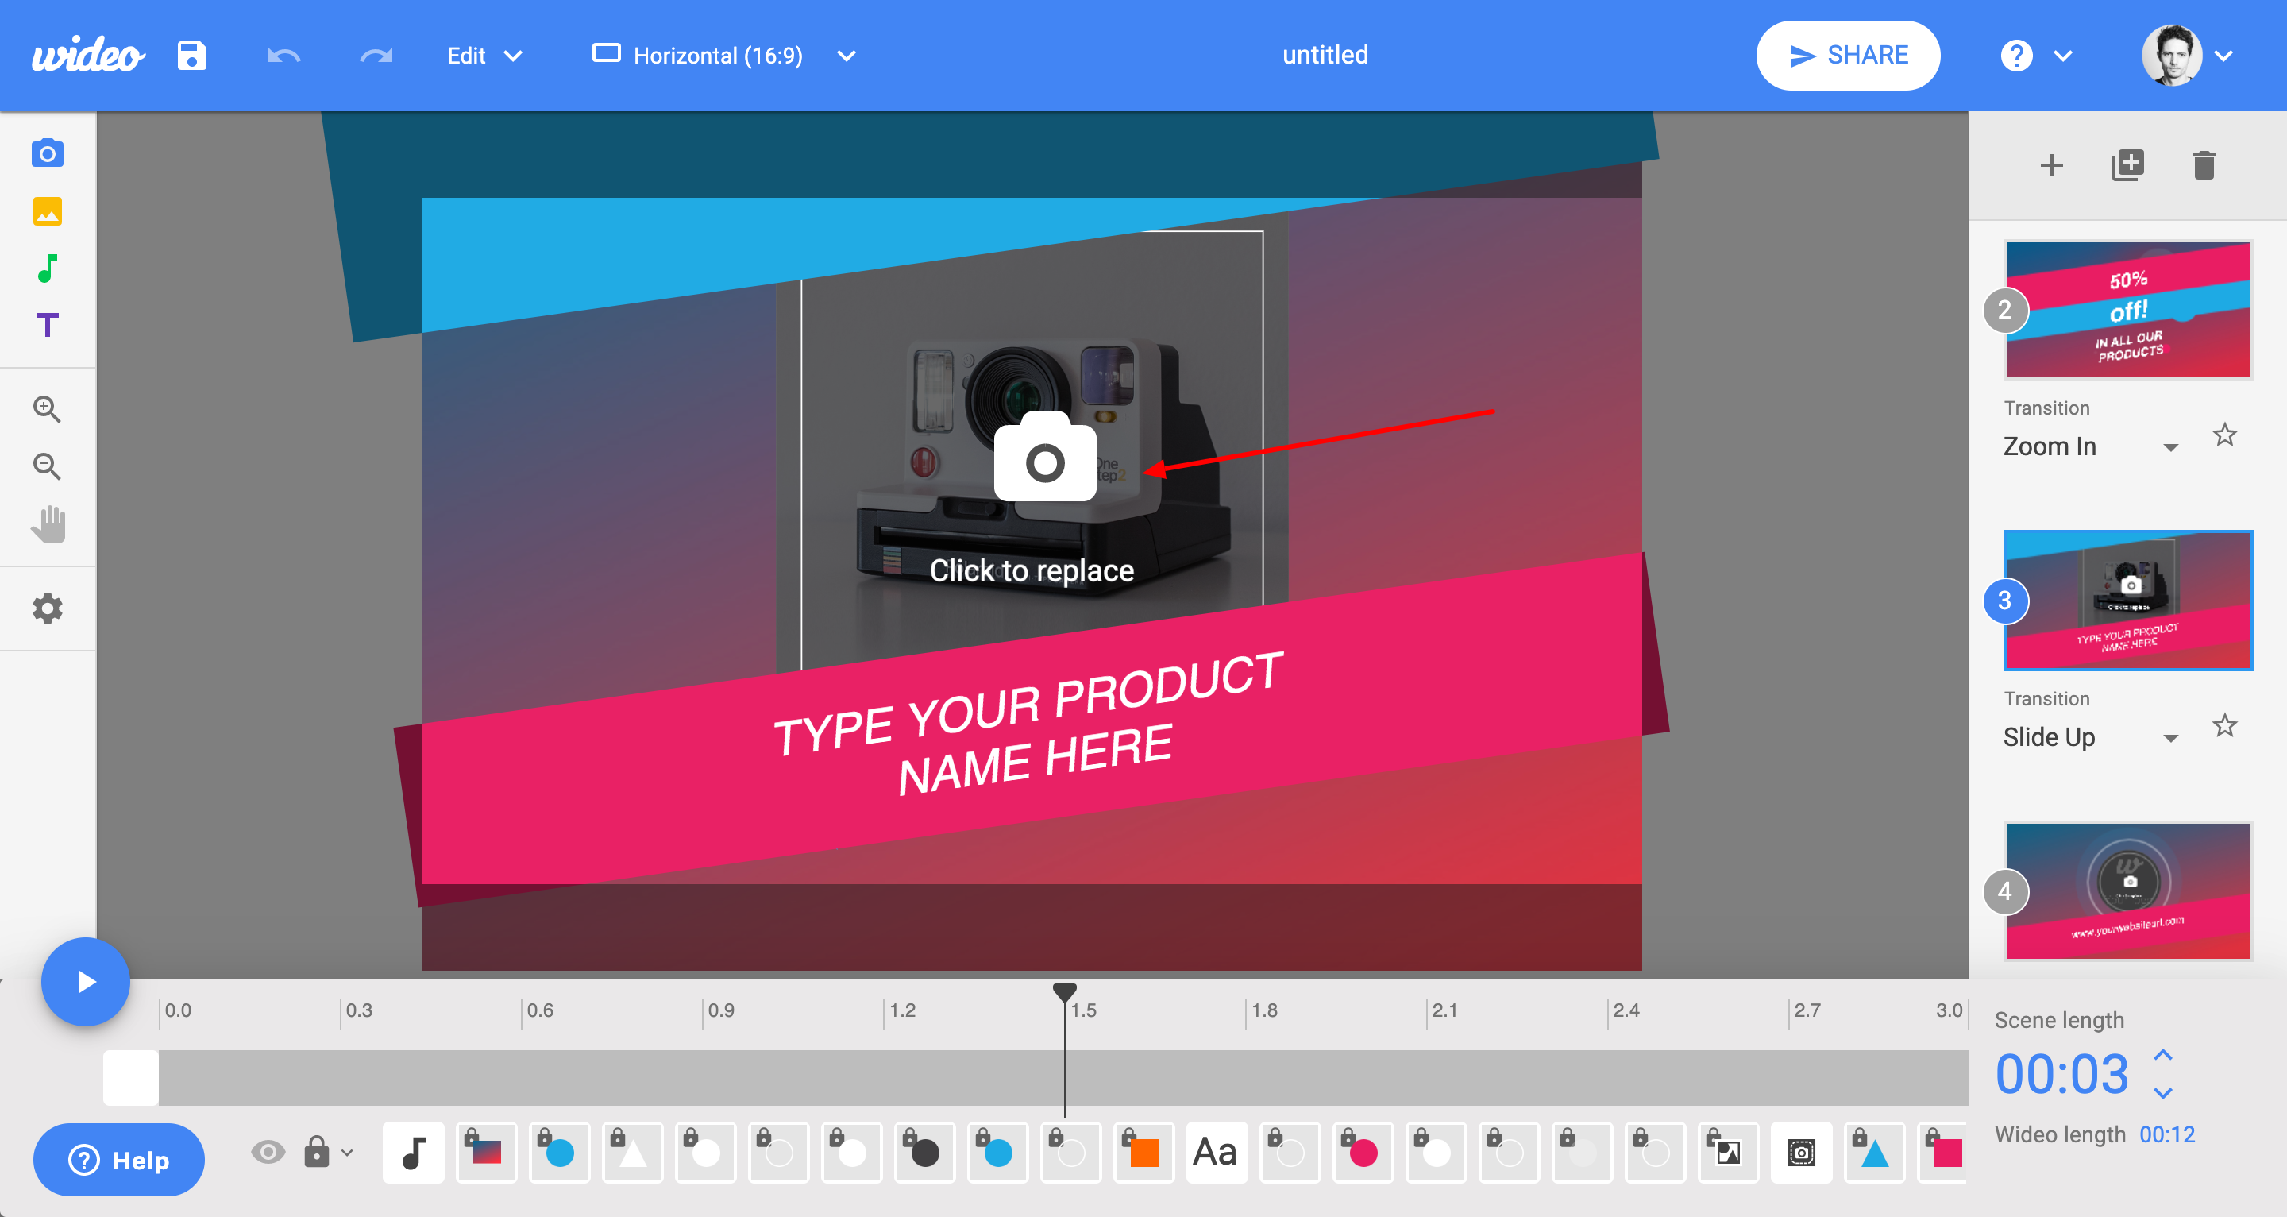Click the Wideo length 00:12 value

(2166, 1134)
